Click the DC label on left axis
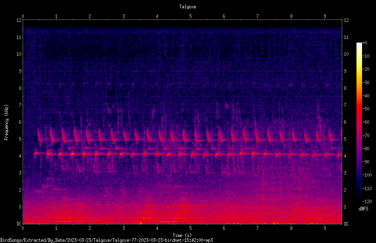376x243 pixels. [x=19, y=224]
